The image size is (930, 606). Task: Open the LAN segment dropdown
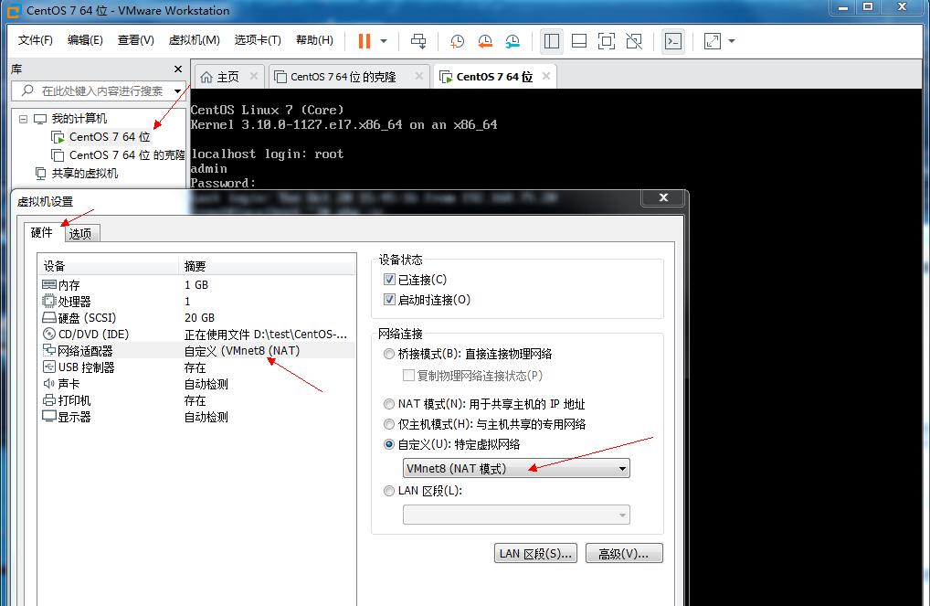pyautogui.click(x=516, y=515)
